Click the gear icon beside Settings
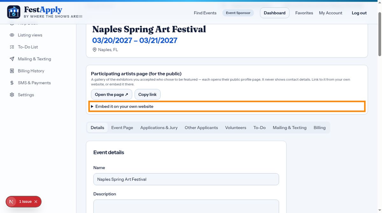 tap(12, 95)
